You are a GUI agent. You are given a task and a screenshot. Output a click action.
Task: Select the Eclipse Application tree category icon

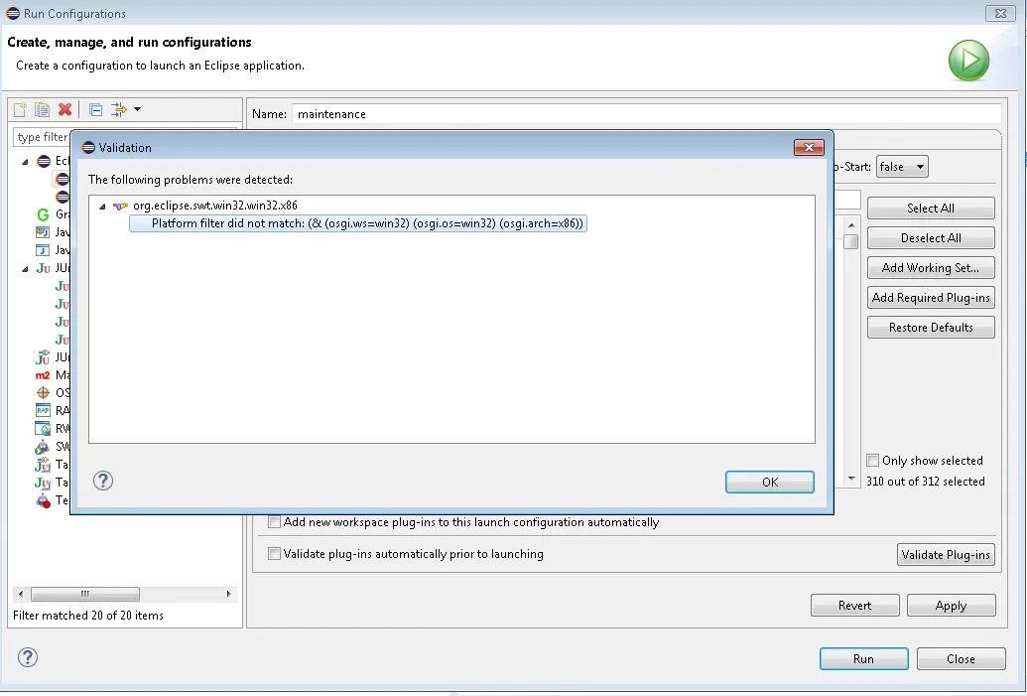pos(44,161)
